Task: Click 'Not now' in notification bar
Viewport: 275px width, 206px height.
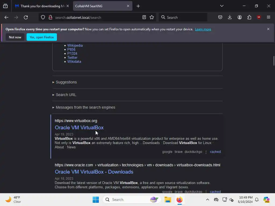Action: click(x=15, y=37)
